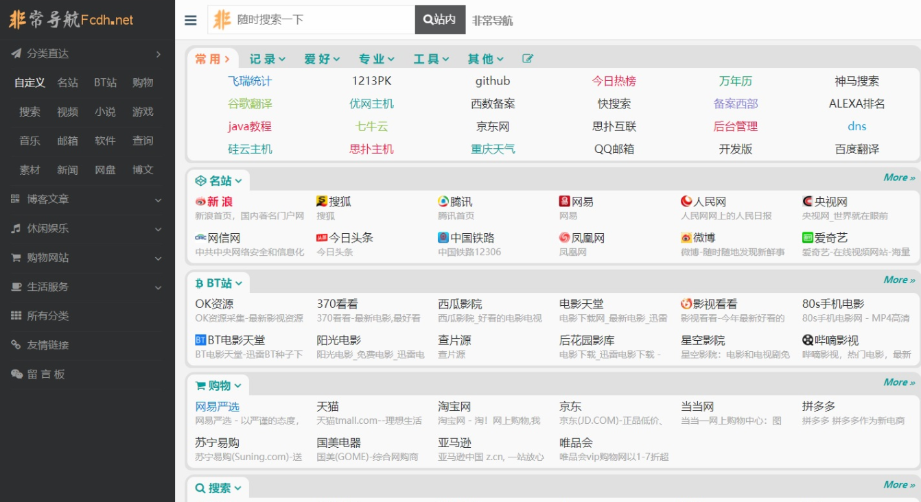Click the 搜狐 site favicon
921x502 pixels.
coord(322,201)
